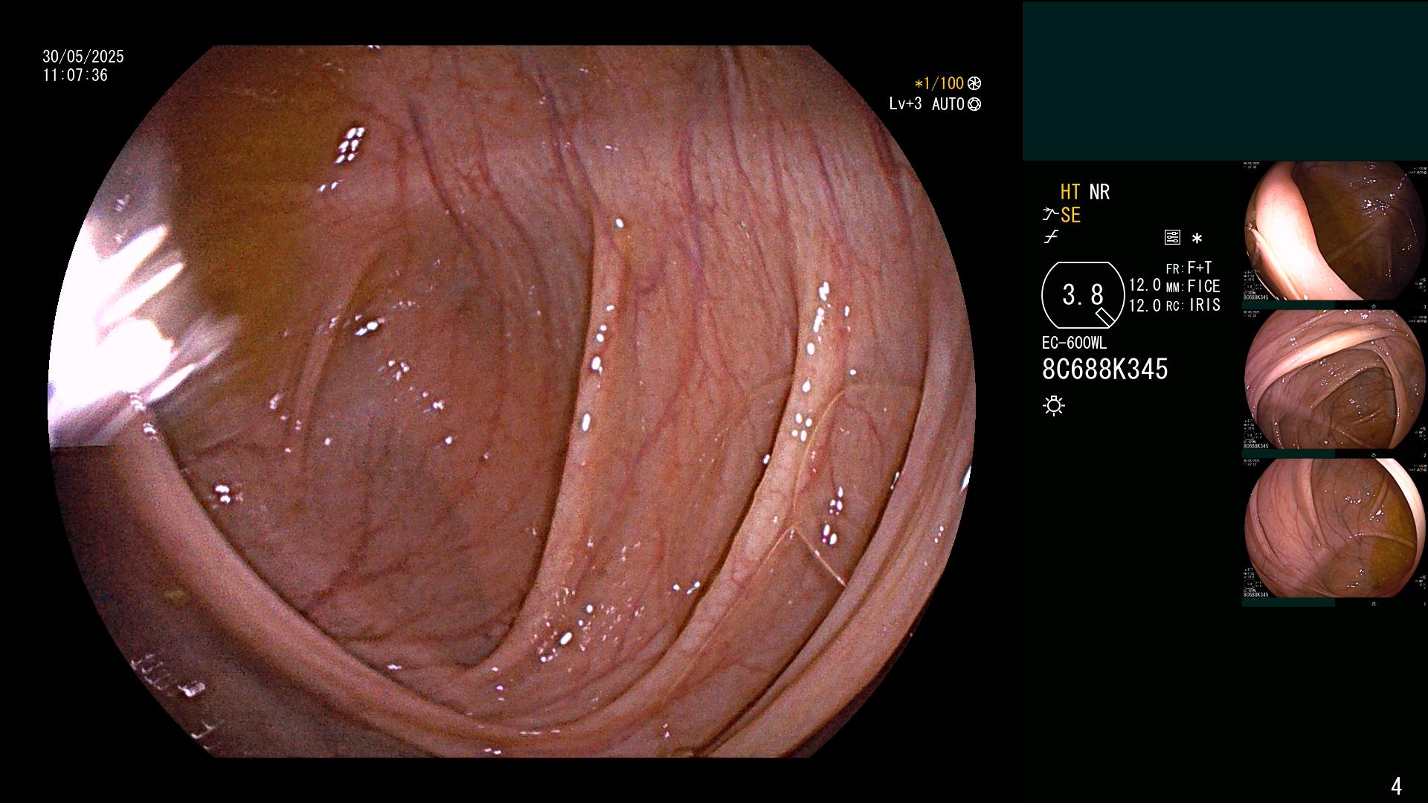Click the tone curve icon below SE
Image resolution: width=1428 pixels, height=803 pixels.
[1051, 237]
